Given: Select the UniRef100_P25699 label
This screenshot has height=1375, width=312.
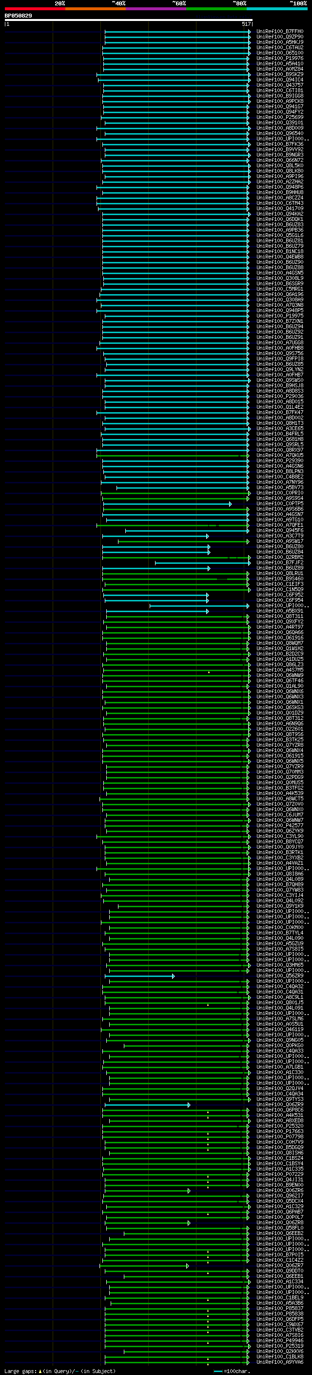Looking at the screenshot, I should tap(279, 118).
